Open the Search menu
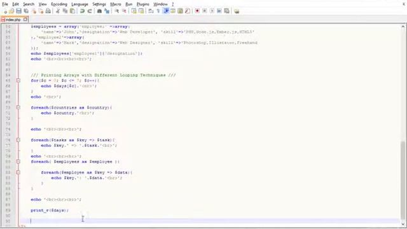The image size is (407, 229). [x=29, y=4]
